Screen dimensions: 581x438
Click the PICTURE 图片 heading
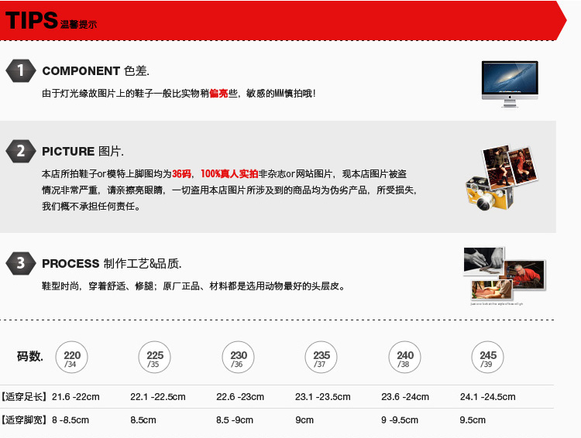(83, 151)
